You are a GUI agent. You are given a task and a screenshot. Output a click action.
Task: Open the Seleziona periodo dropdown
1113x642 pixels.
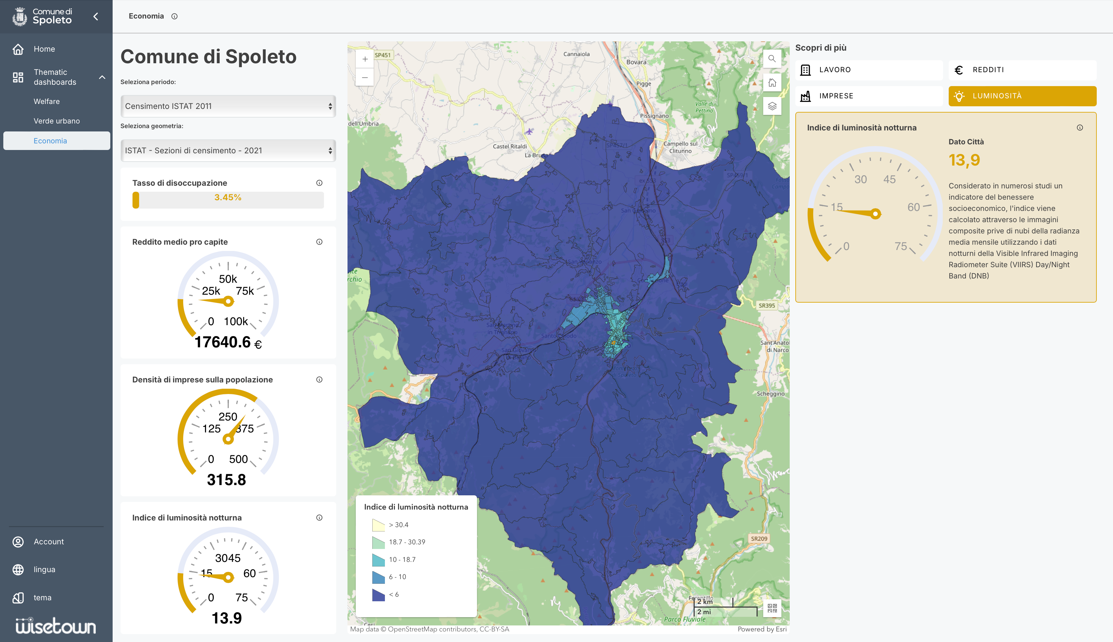(228, 106)
